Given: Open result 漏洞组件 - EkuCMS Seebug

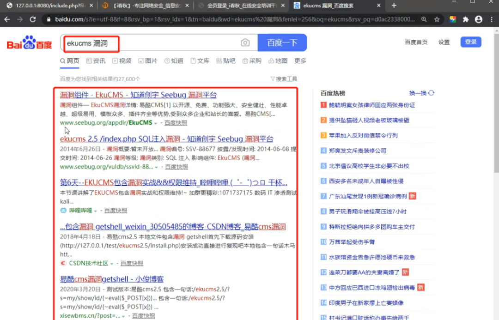Looking at the screenshot, I should (138, 95).
